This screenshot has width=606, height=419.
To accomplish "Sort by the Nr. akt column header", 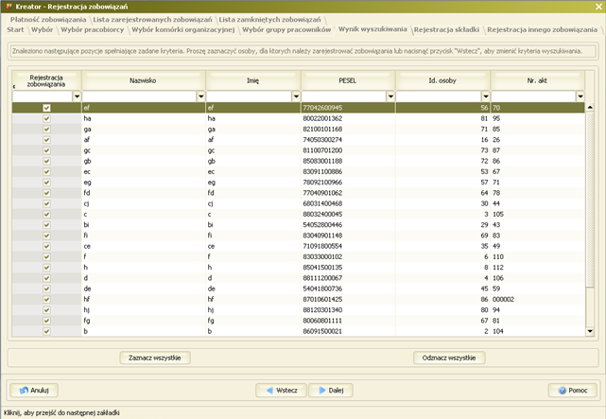I will [537, 80].
